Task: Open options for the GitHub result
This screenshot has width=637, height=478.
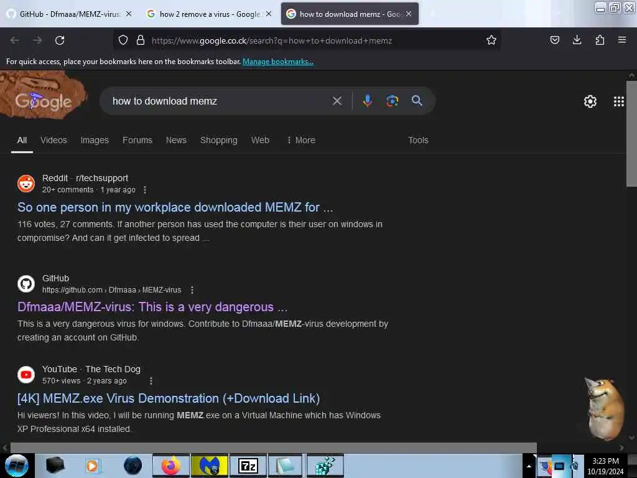Action: coord(192,290)
